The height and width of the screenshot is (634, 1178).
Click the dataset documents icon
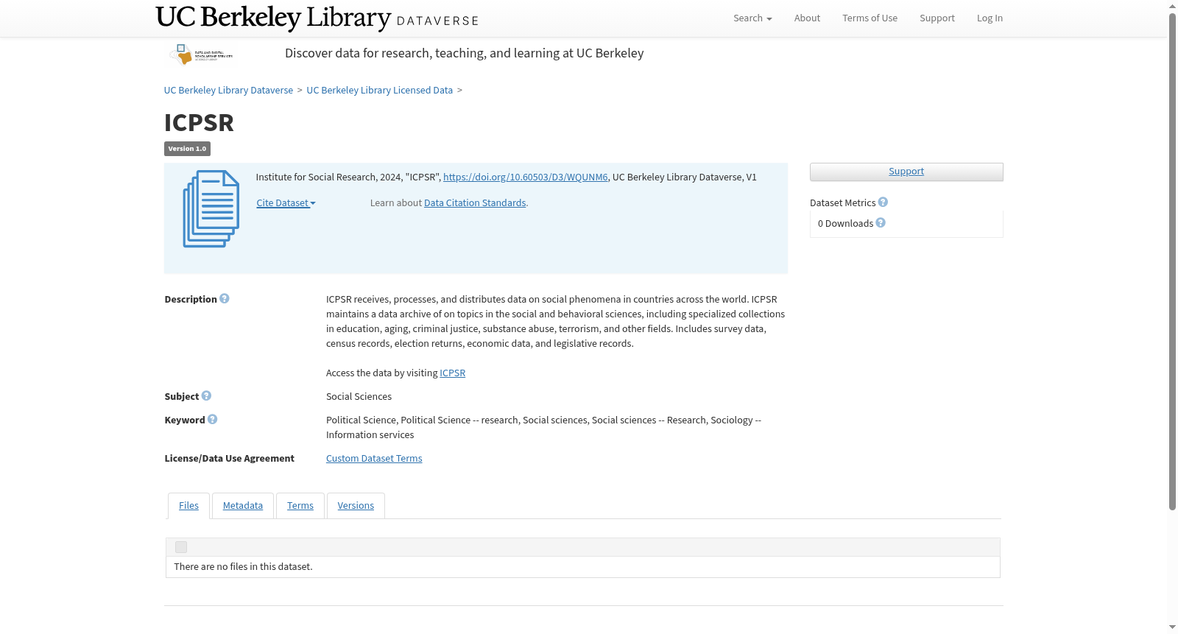pyautogui.click(x=211, y=209)
